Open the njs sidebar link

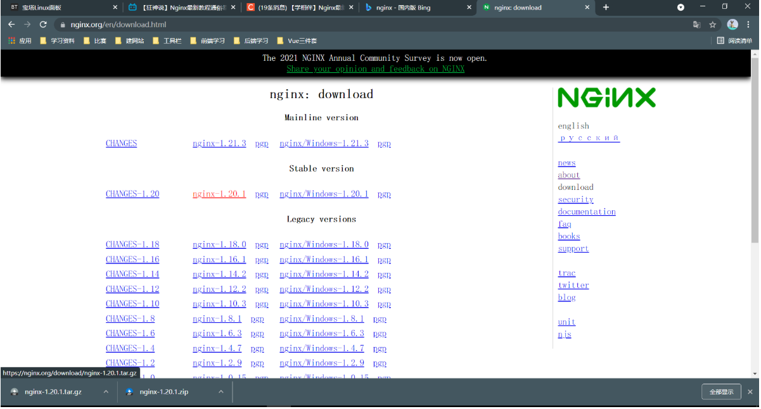[565, 334]
